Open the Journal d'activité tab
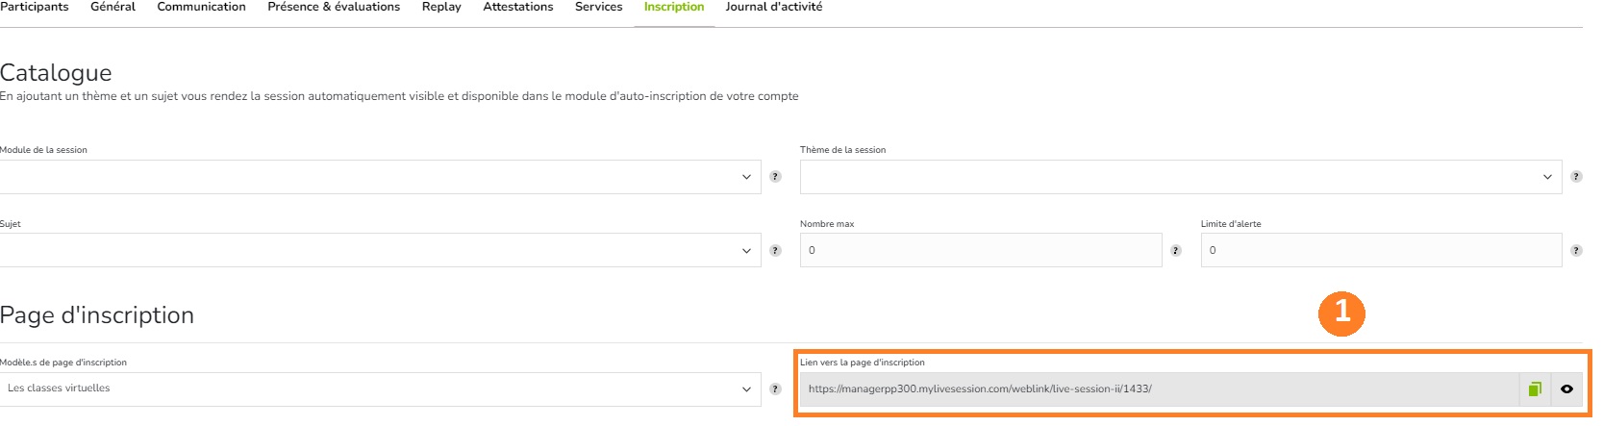 tap(774, 7)
